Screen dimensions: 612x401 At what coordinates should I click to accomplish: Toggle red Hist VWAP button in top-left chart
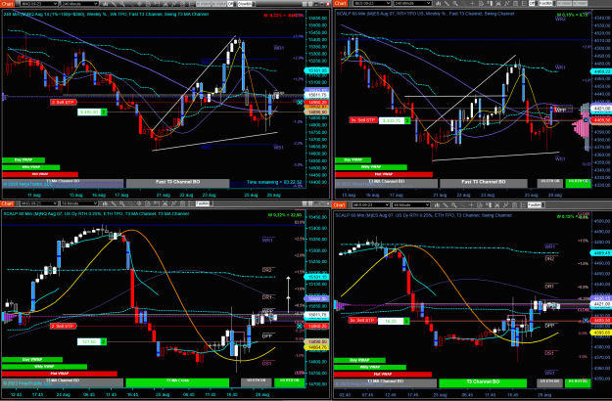tap(40, 174)
